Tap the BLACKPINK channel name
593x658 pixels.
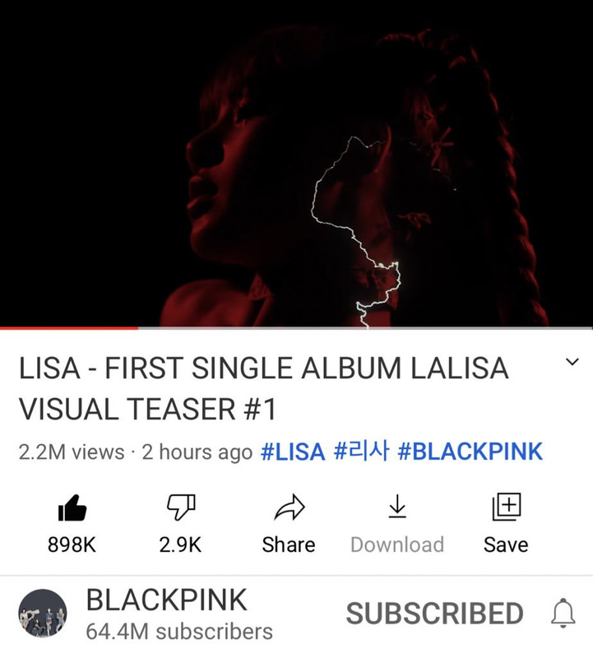(166, 600)
